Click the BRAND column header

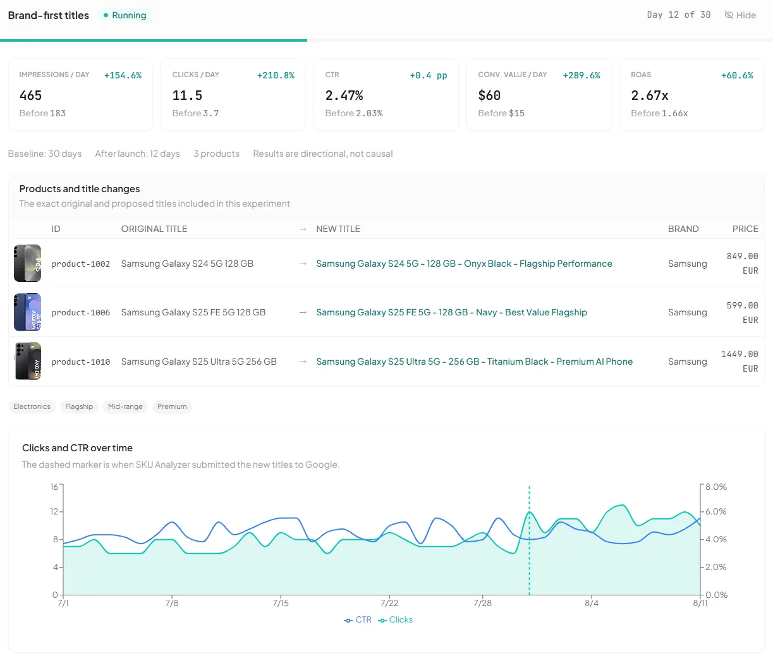(683, 229)
